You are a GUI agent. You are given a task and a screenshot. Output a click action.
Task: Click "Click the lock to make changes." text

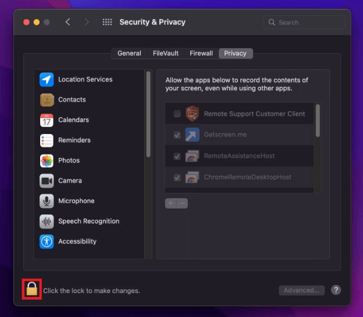point(91,291)
